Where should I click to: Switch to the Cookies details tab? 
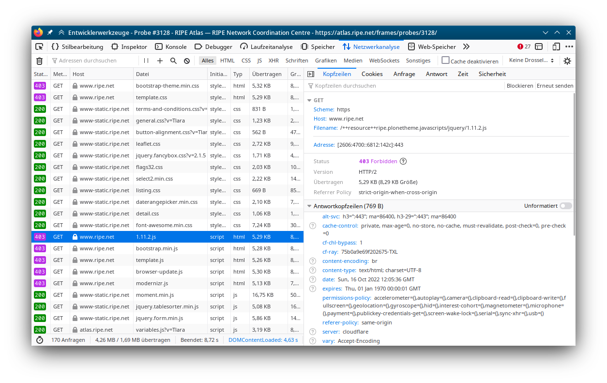tap(372, 74)
